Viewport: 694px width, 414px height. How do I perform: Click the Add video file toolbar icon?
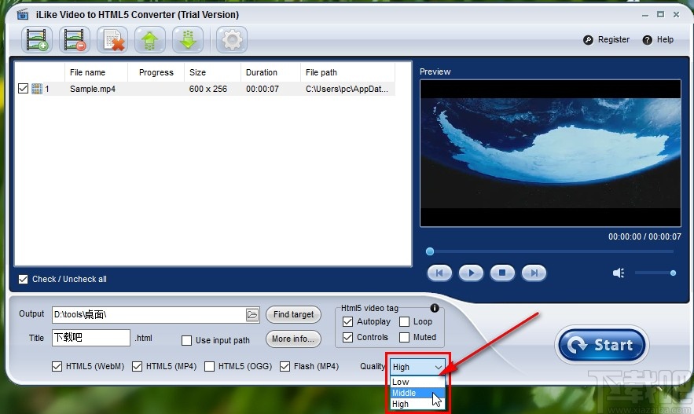[x=37, y=40]
